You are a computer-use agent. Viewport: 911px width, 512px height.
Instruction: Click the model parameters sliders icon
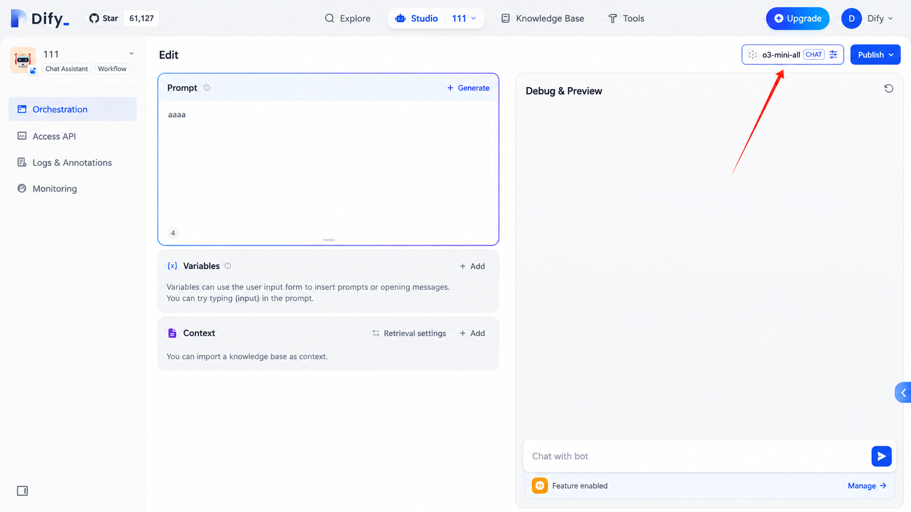(833, 54)
